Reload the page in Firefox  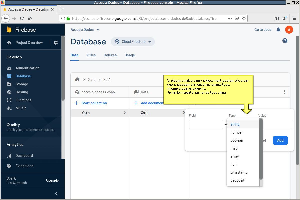(x=22, y=18)
